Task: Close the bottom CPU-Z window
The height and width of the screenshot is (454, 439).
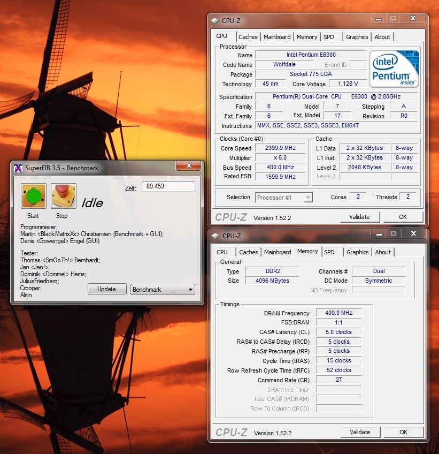Action: click(x=413, y=233)
